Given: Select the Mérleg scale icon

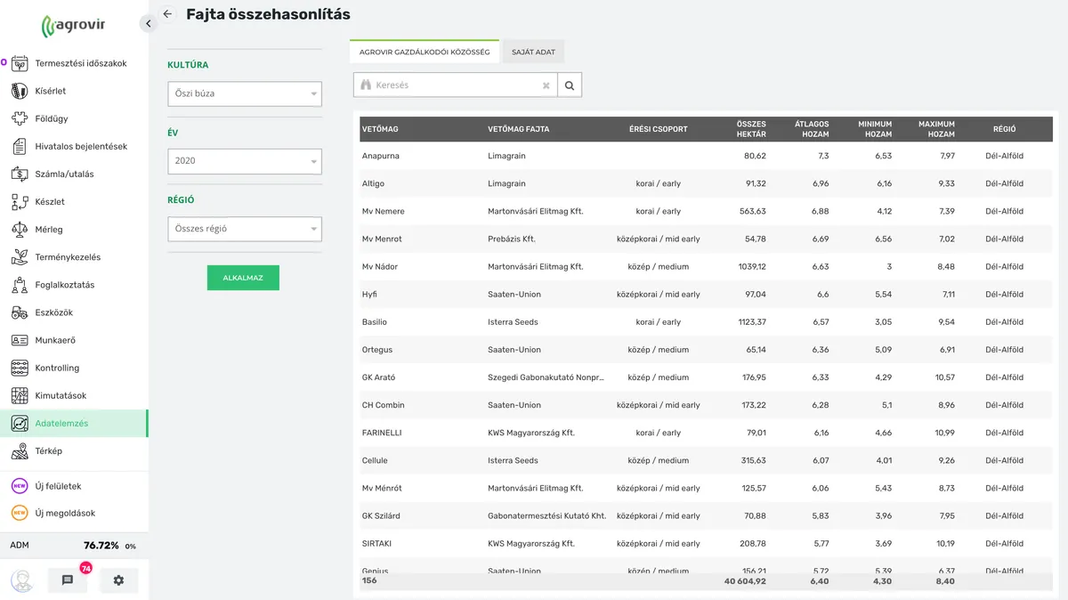Looking at the screenshot, I should coord(20,230).
